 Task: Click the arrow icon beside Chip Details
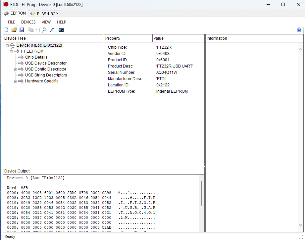click(21, 57)
